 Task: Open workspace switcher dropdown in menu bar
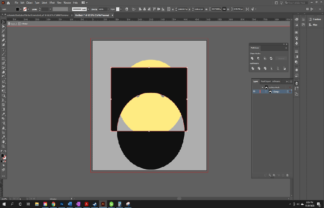[x=85, y=3]
